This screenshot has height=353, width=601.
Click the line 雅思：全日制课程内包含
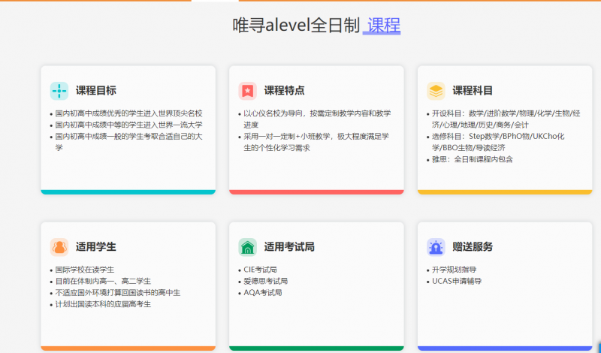473,159
